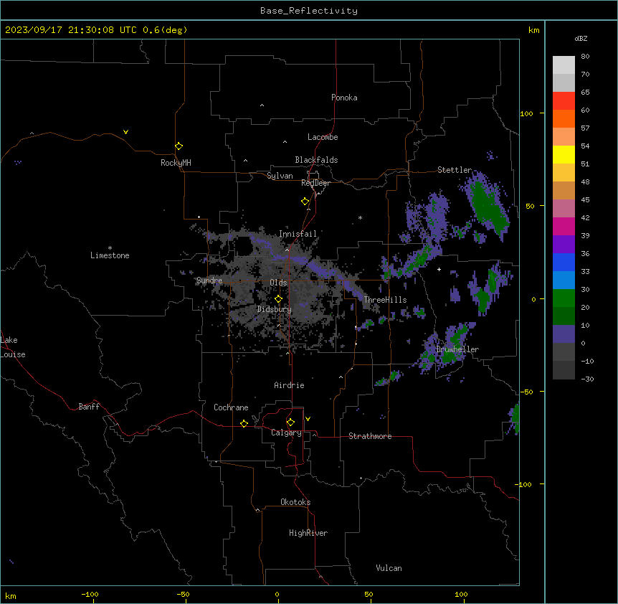Click the km unit label in the top right

tap(534, 30)
